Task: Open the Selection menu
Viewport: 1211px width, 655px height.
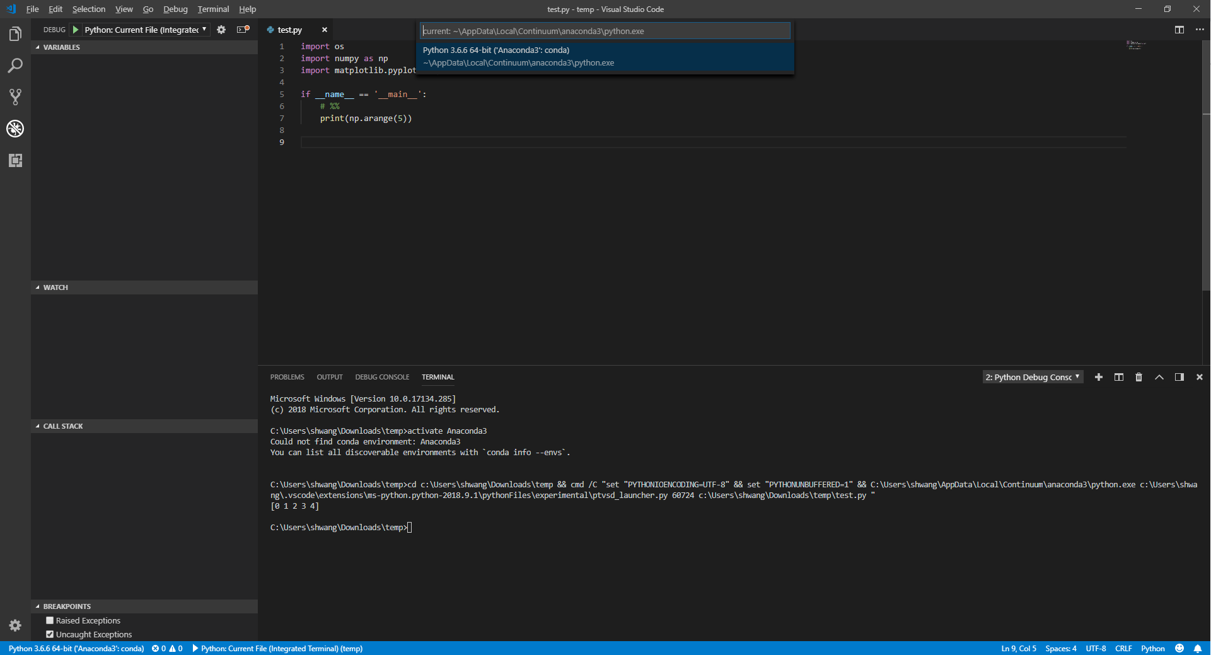Action: point(89,9)
